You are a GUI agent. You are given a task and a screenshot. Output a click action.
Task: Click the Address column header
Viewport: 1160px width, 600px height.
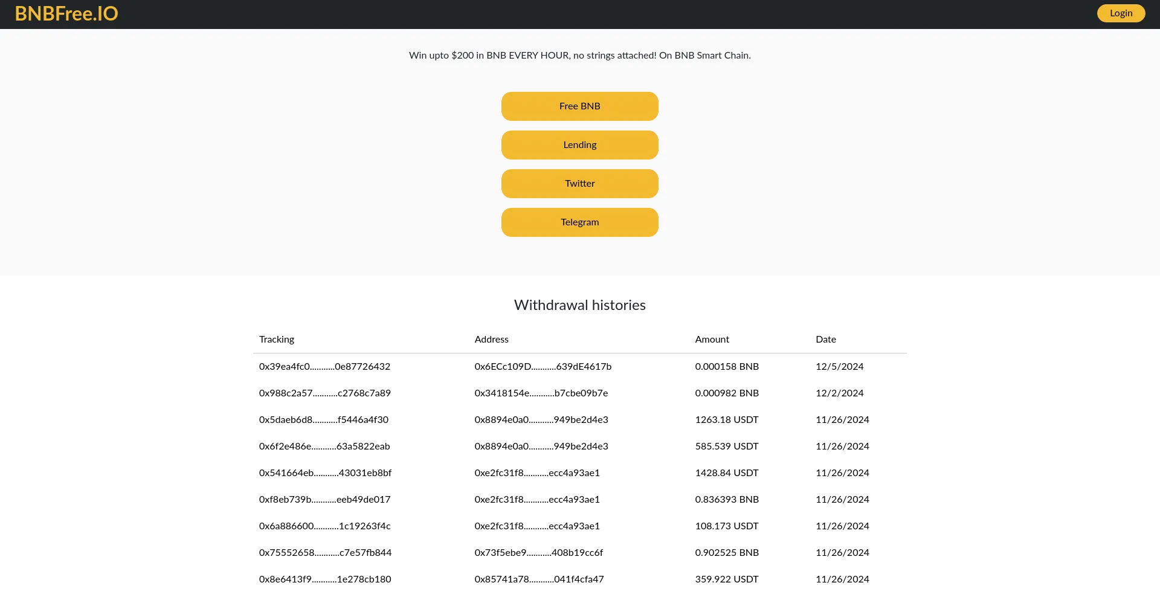tap(491, 340)
